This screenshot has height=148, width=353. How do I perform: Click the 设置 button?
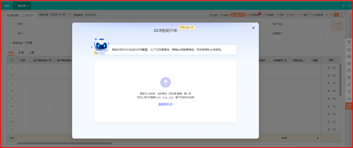point(337,23)
